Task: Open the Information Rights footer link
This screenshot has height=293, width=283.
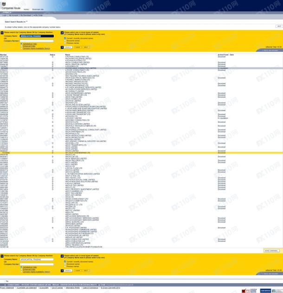Action: click(73, 288)
